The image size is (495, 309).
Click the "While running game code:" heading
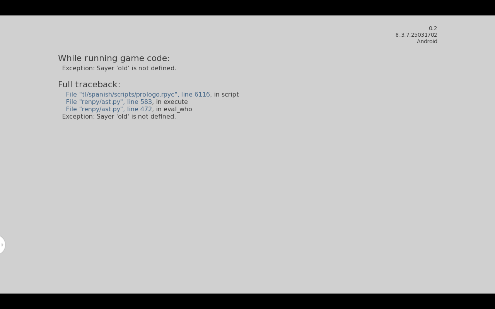114,58
